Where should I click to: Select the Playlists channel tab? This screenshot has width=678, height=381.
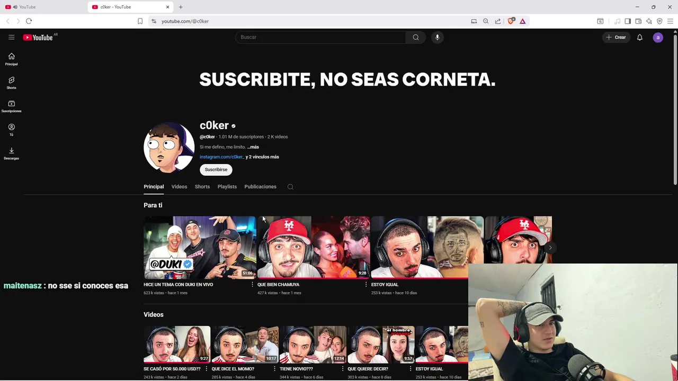[227, 187]
